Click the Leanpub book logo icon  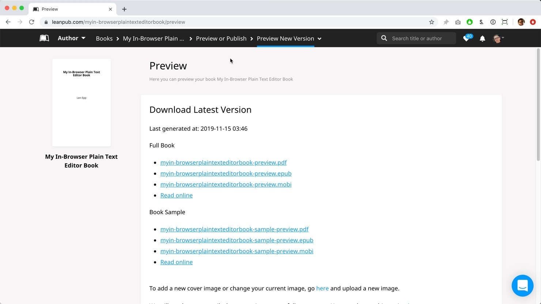44,38
